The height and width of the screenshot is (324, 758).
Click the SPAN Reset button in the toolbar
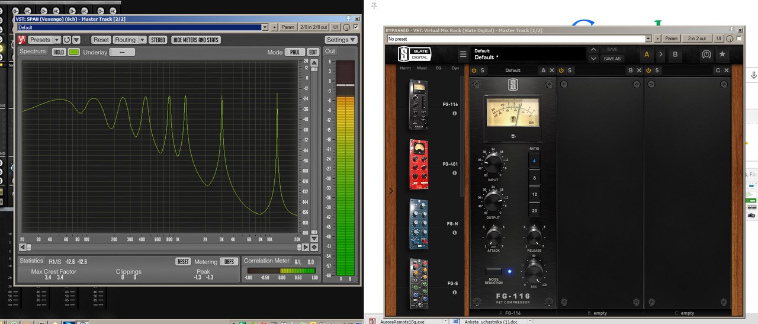click(x=101, y=40)
